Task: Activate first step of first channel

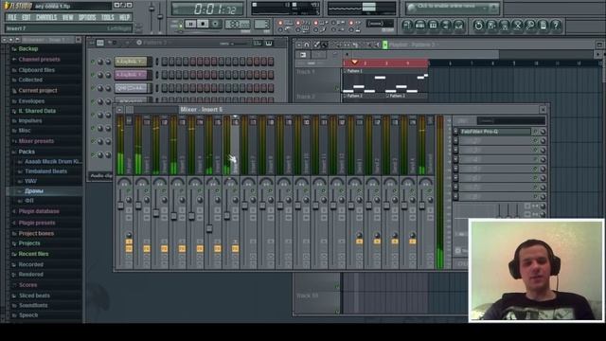Action: (164, 62)
